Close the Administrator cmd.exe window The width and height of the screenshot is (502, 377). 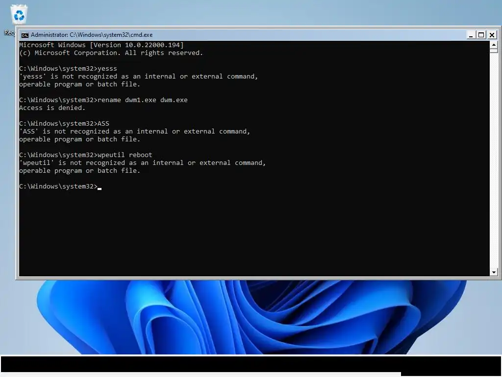click(492, 35)
